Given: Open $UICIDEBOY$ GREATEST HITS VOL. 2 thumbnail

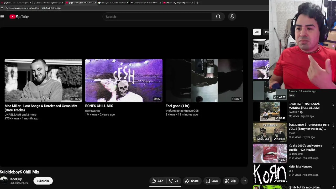Looking at the screenshot, I should [270, 132].
